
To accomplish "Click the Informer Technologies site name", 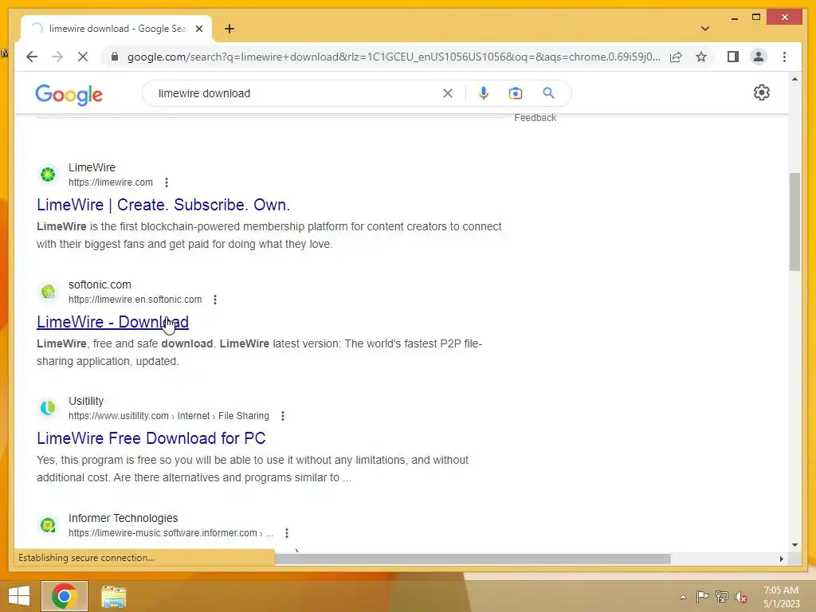I will pos(124,518).
